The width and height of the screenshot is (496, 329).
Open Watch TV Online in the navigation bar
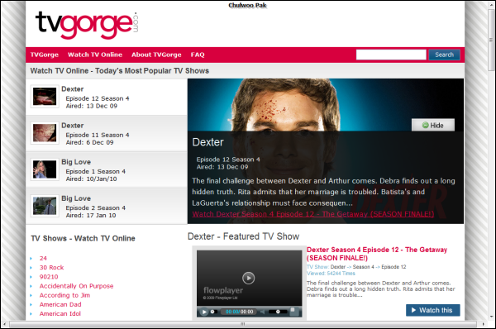coord(95,55)
